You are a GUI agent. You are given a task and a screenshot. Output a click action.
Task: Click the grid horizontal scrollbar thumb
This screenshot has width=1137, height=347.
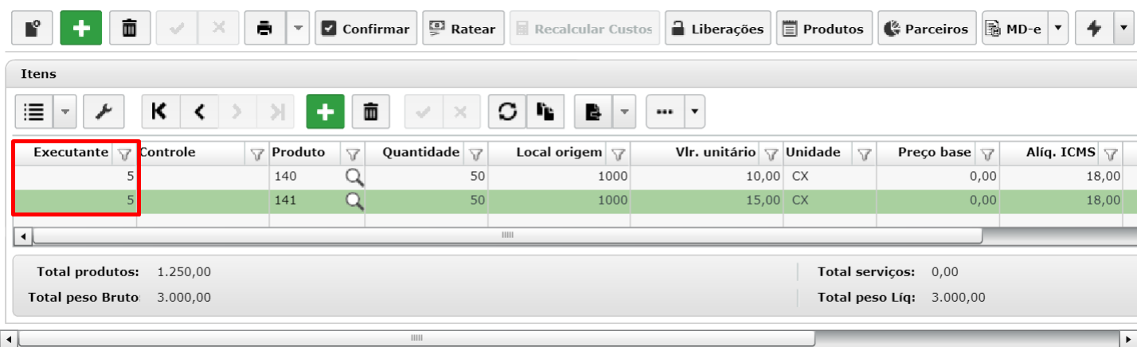point(507,236)
